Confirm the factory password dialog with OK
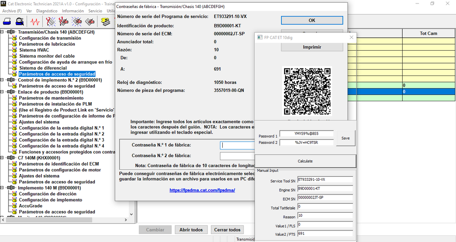Screen dimensions: 456x242 pos(312,20)
